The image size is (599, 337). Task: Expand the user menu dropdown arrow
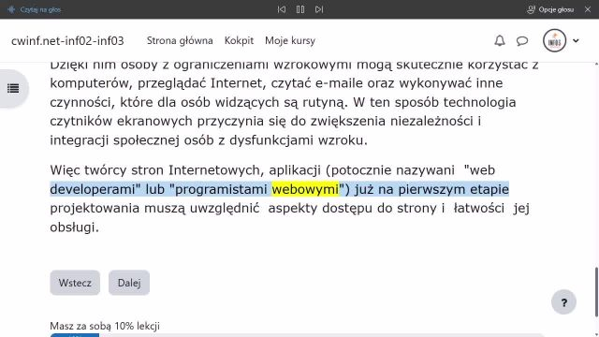click(576, 40)
